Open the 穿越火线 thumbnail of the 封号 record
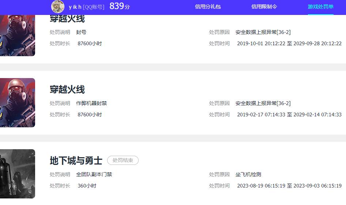 18,35
